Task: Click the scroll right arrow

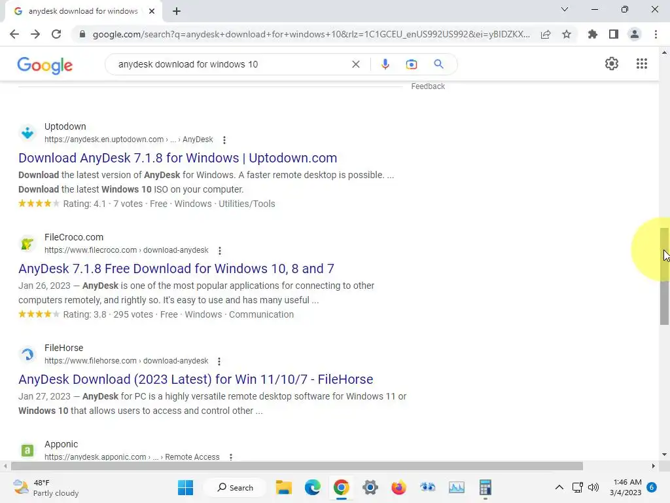Action: point(654,466)
